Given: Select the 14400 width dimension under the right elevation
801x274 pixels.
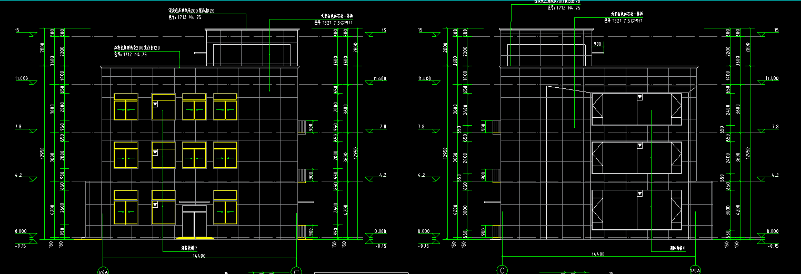Looking at the screenshot, I should pos(598,255).
